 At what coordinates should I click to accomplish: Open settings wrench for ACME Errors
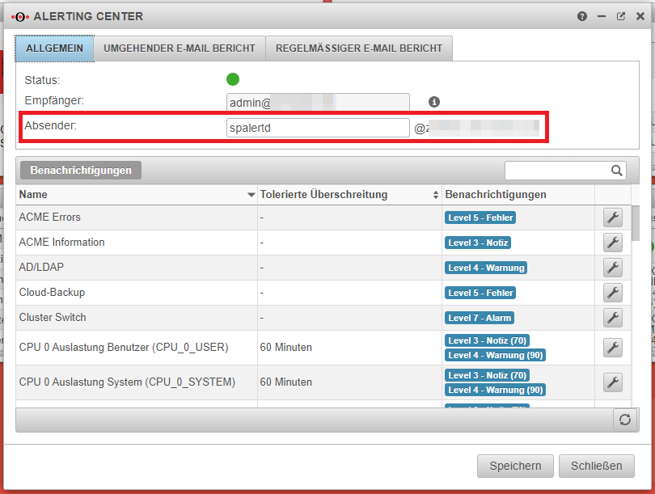613,217
